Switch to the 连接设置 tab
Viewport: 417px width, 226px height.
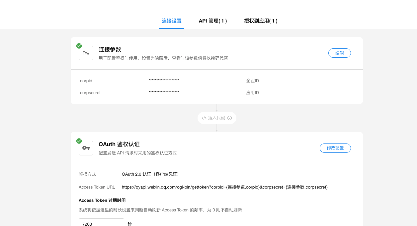click(172, 21)
